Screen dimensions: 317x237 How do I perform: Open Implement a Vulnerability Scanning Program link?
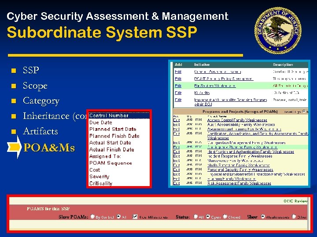click(x=230, y=102)
